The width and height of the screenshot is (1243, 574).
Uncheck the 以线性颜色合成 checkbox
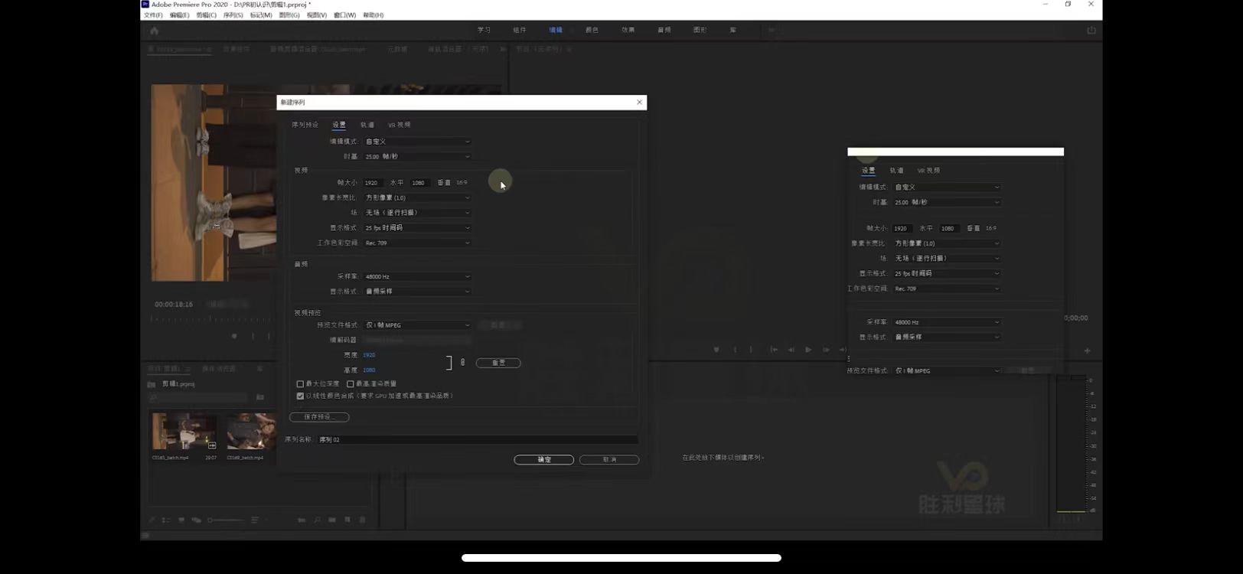(300, 396)
